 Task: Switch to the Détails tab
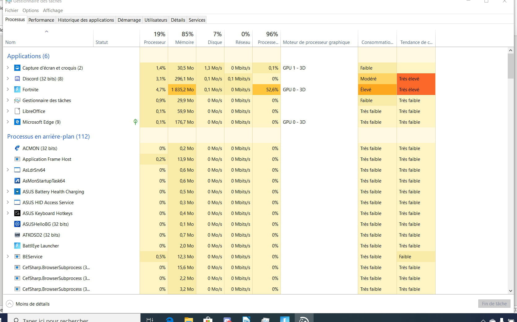178,20
